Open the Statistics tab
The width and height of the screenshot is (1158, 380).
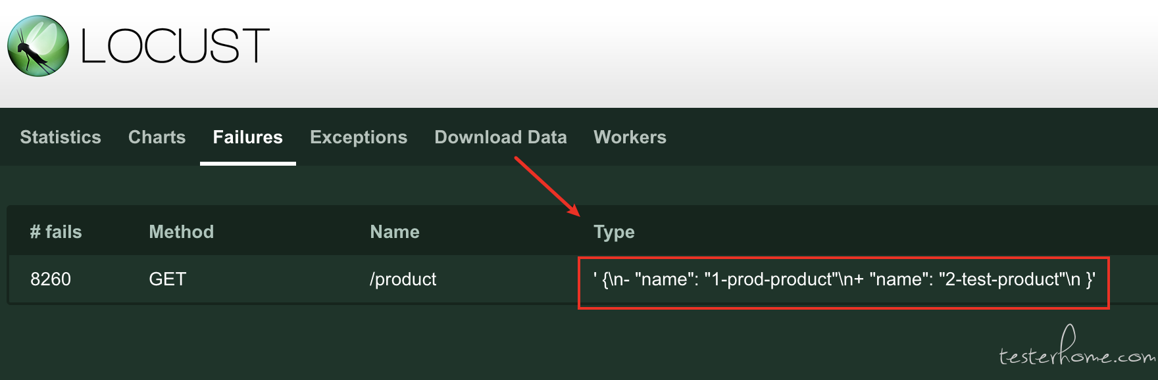61,137
